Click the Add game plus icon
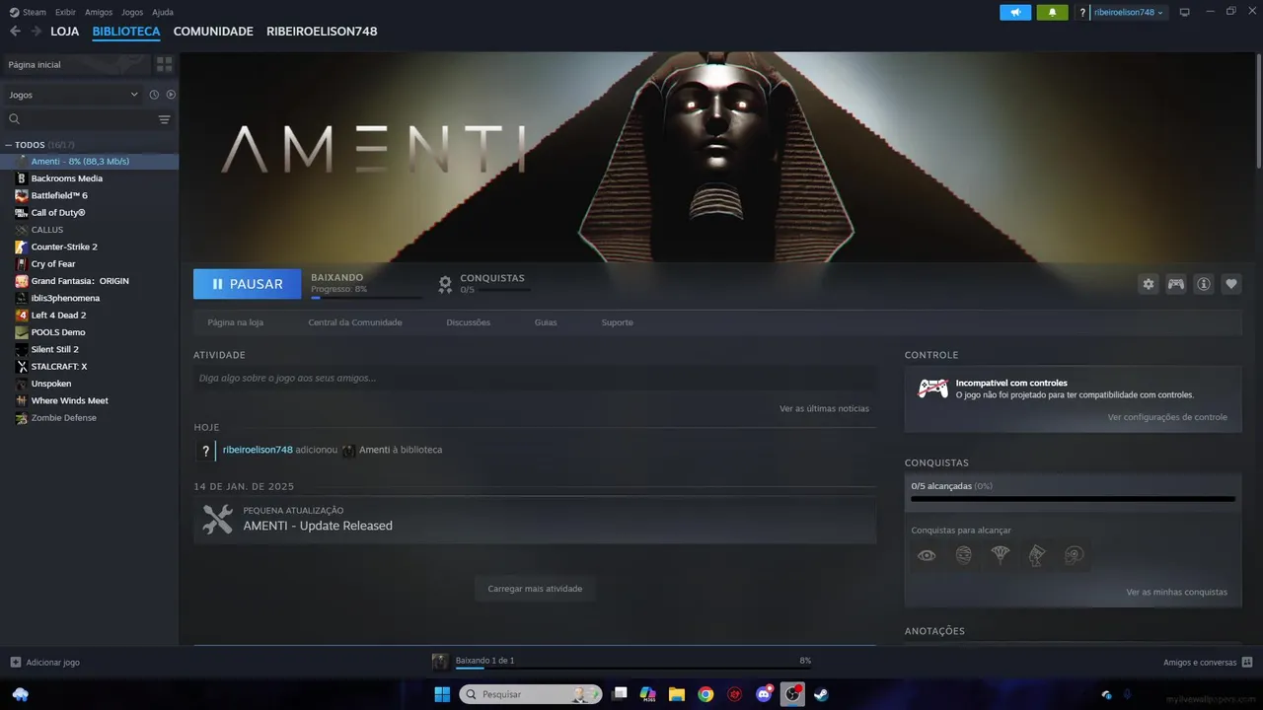The image size is (1263, 710). pos(15,663)
